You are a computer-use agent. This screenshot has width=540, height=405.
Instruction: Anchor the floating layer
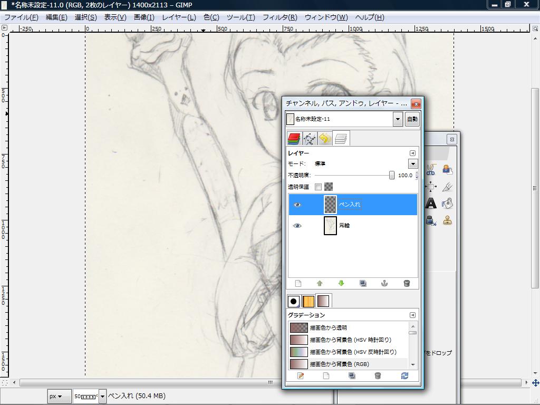(x=384, y=284)
